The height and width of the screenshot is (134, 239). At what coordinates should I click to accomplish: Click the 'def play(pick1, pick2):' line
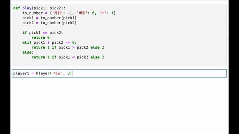click(39, 8)
